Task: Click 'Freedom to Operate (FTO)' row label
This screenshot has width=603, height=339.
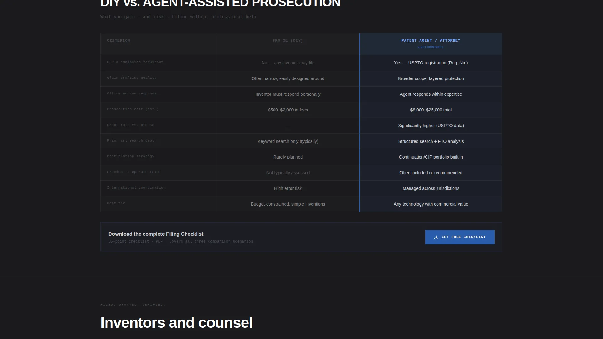Action: [x=134, y=172]
